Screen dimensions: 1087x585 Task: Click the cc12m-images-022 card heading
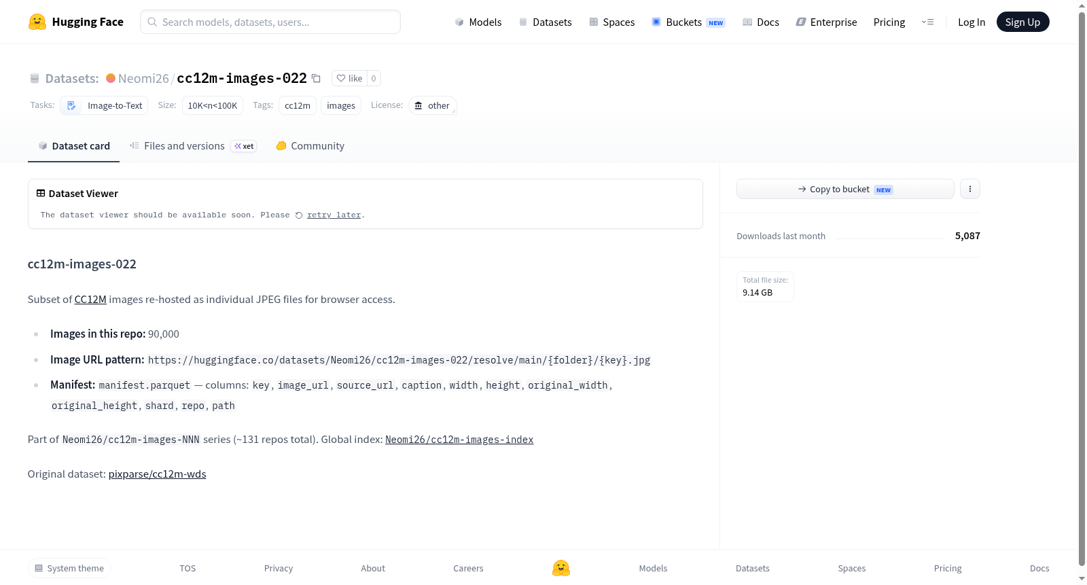[82, 264]
